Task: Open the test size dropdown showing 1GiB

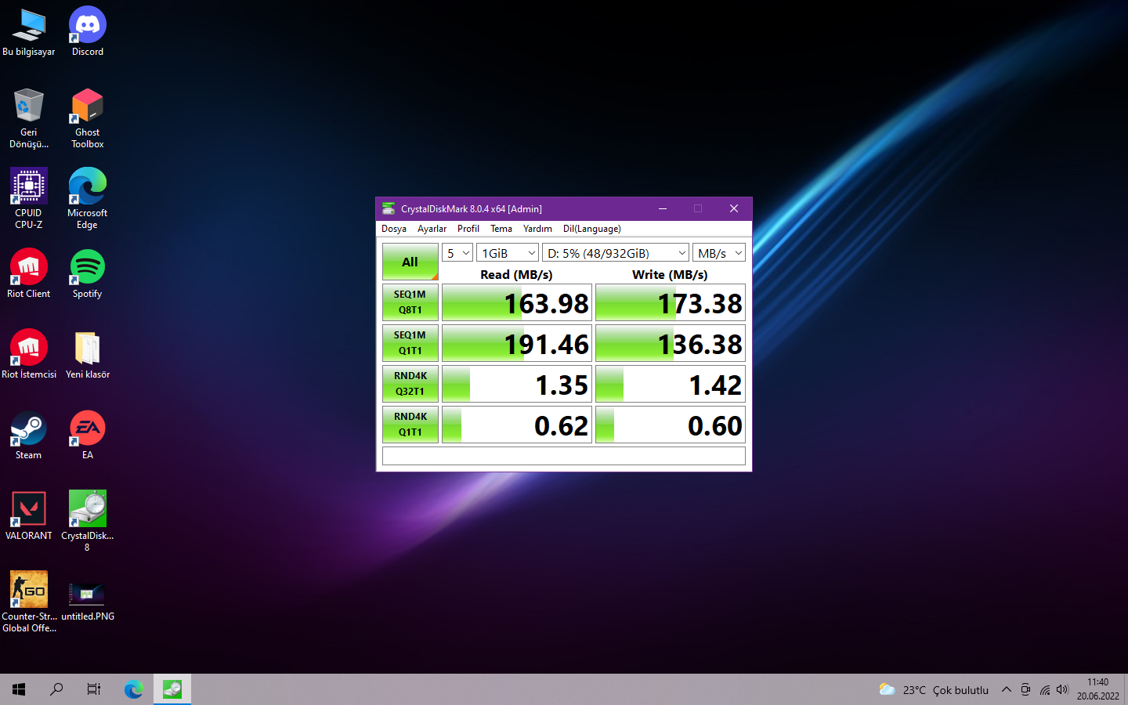Action: pos(508,253)
